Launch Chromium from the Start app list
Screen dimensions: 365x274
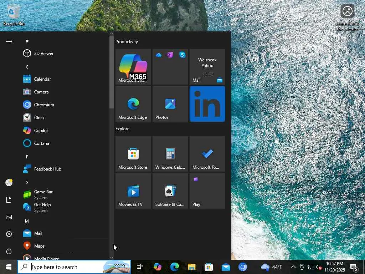point(65,105)
